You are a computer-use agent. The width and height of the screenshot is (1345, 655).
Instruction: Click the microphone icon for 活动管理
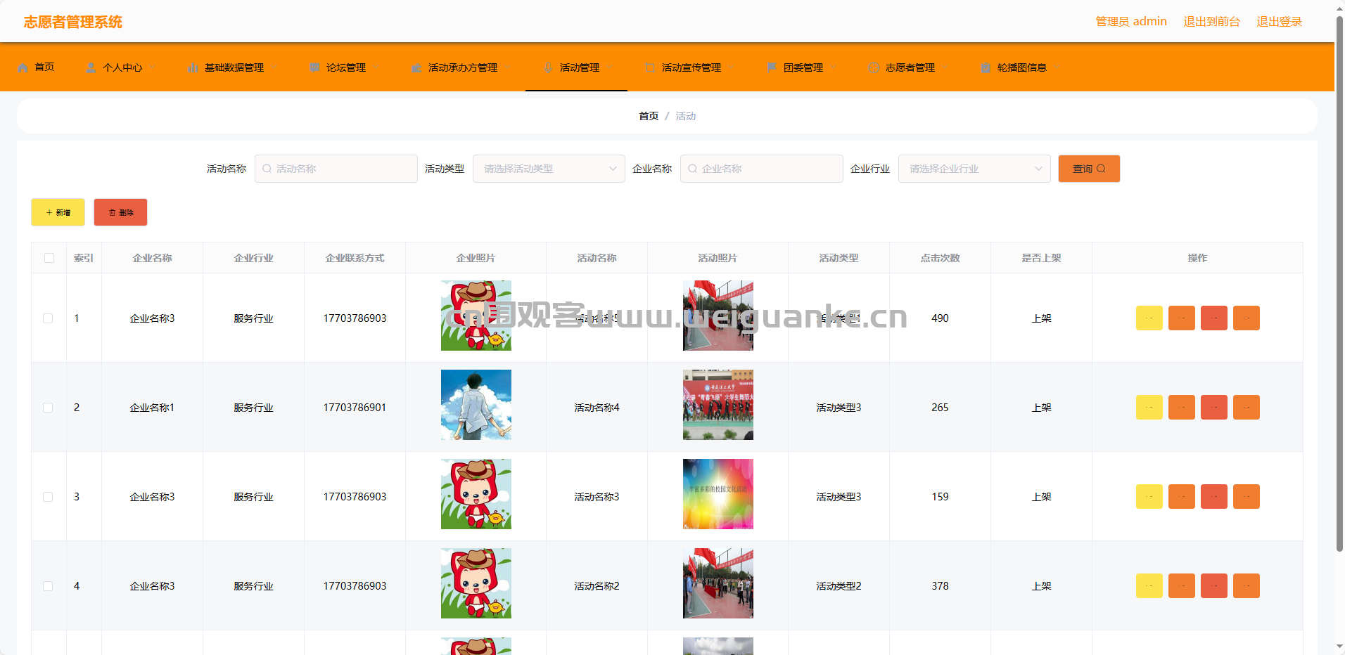tap(548, 67)
